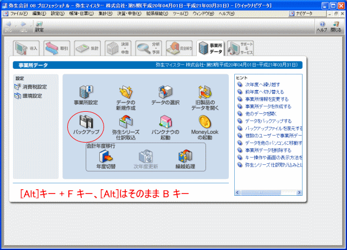Image resolution: width=347 pixels, height=250 pixels.
Task: Open the 設定(S) menu
Action: pyautogui.click(x=57, y=14)
